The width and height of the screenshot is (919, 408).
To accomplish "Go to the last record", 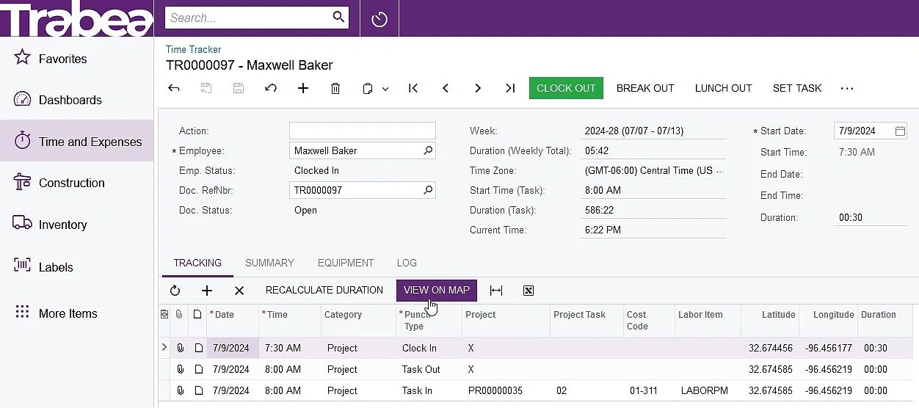I will tap(510, 88).
